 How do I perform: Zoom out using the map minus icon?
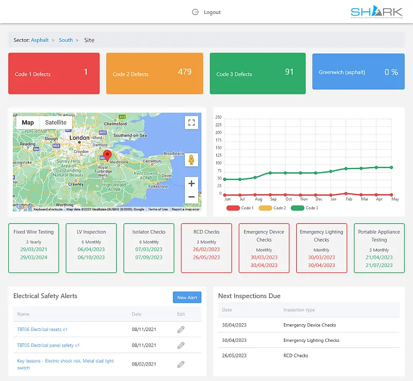tap(191, 196)
